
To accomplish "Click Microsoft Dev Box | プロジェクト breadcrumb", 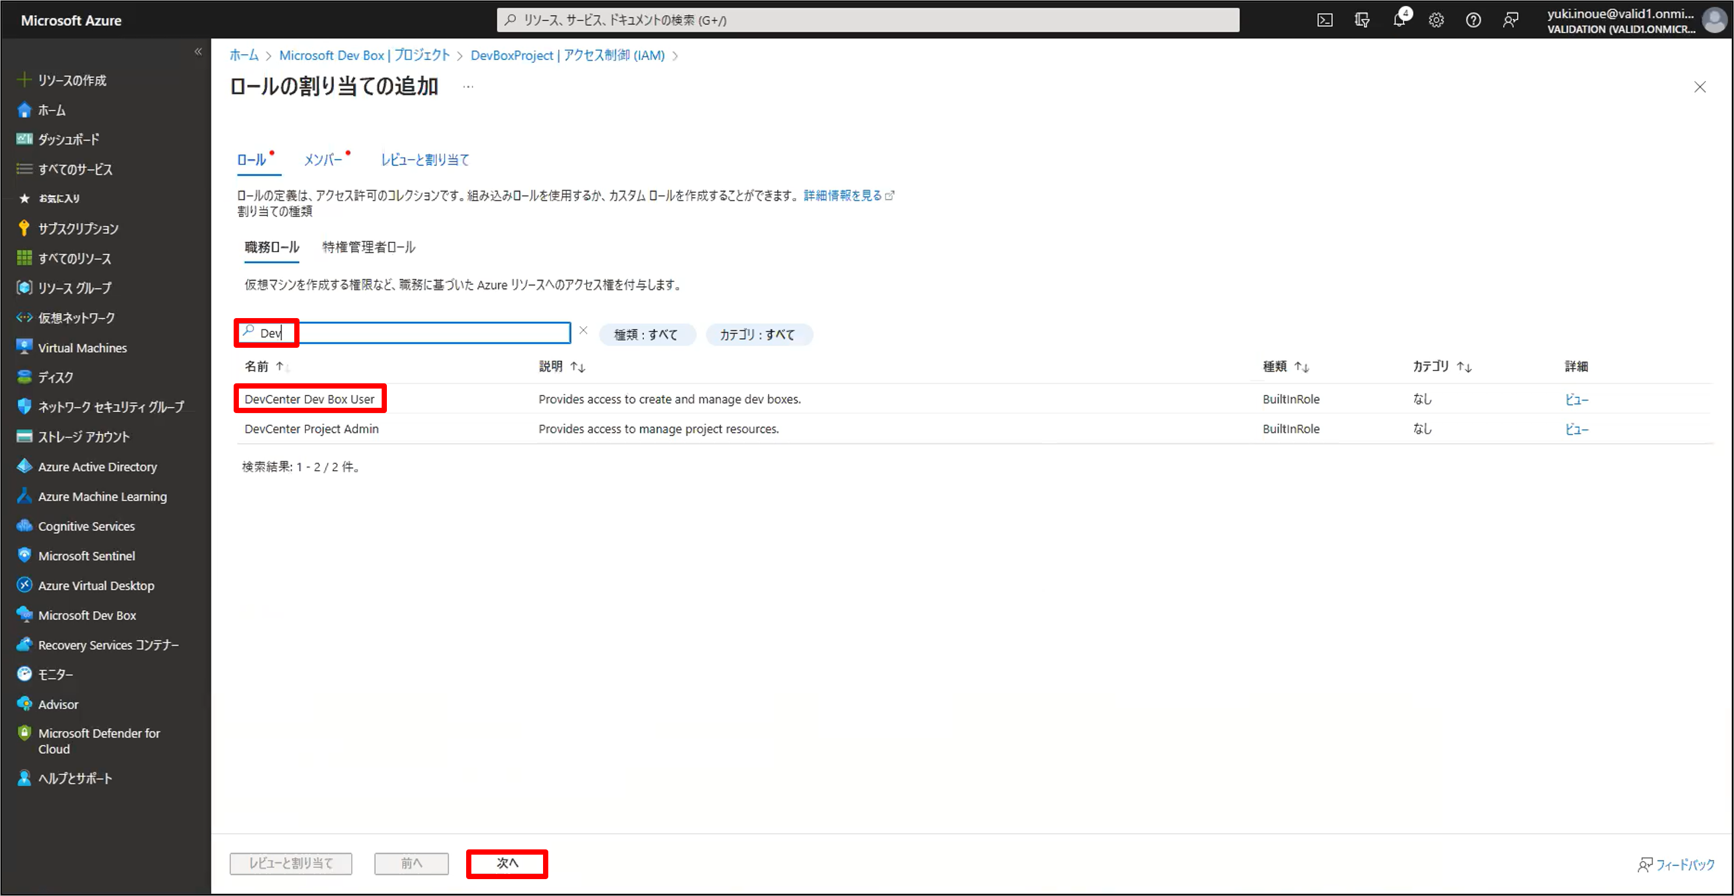I will pos(364,55).
